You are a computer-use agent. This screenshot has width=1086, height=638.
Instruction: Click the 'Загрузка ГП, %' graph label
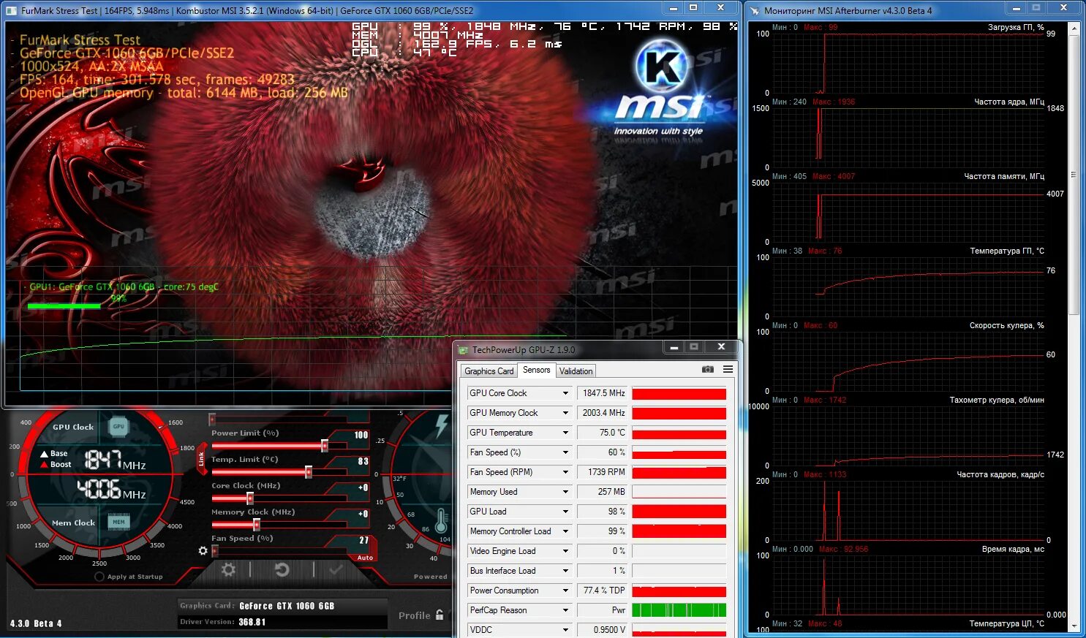point(1016,27)
